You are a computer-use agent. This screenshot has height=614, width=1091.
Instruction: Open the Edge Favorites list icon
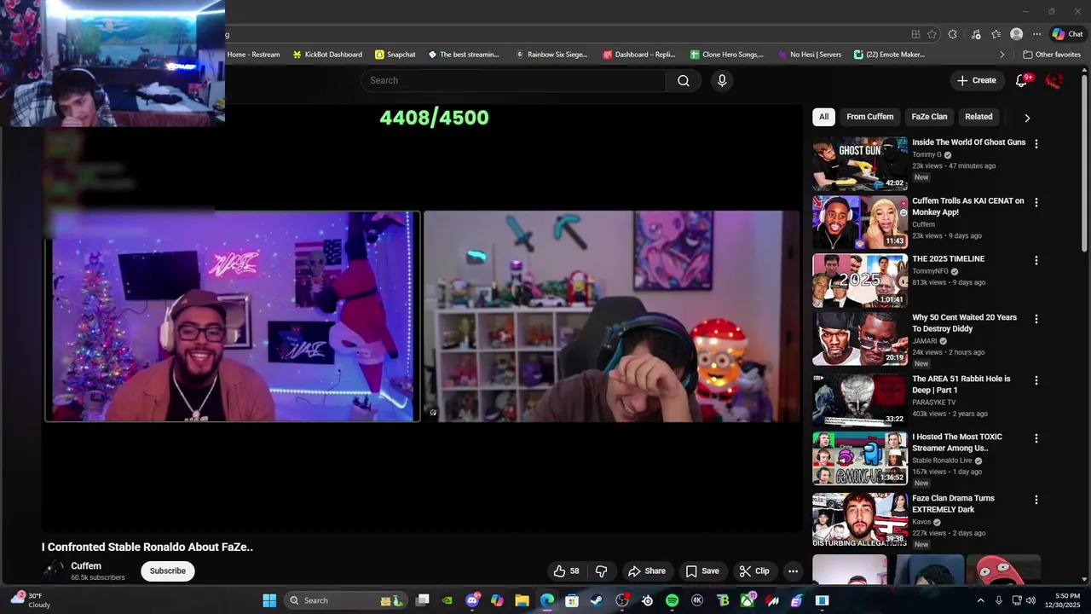(996, 34)
